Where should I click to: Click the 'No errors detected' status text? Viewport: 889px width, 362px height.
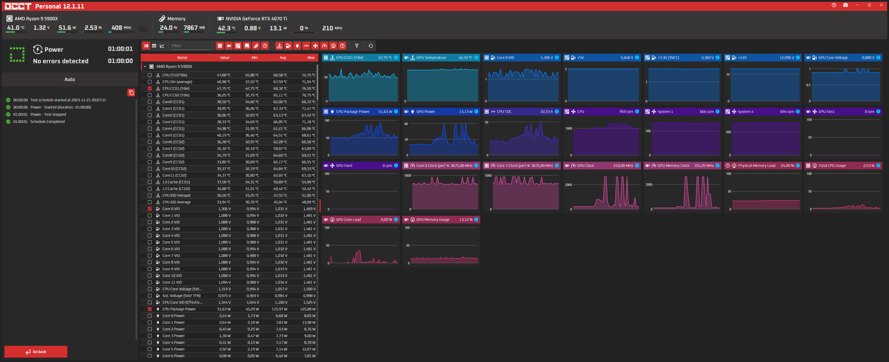(x=61, y=61)
